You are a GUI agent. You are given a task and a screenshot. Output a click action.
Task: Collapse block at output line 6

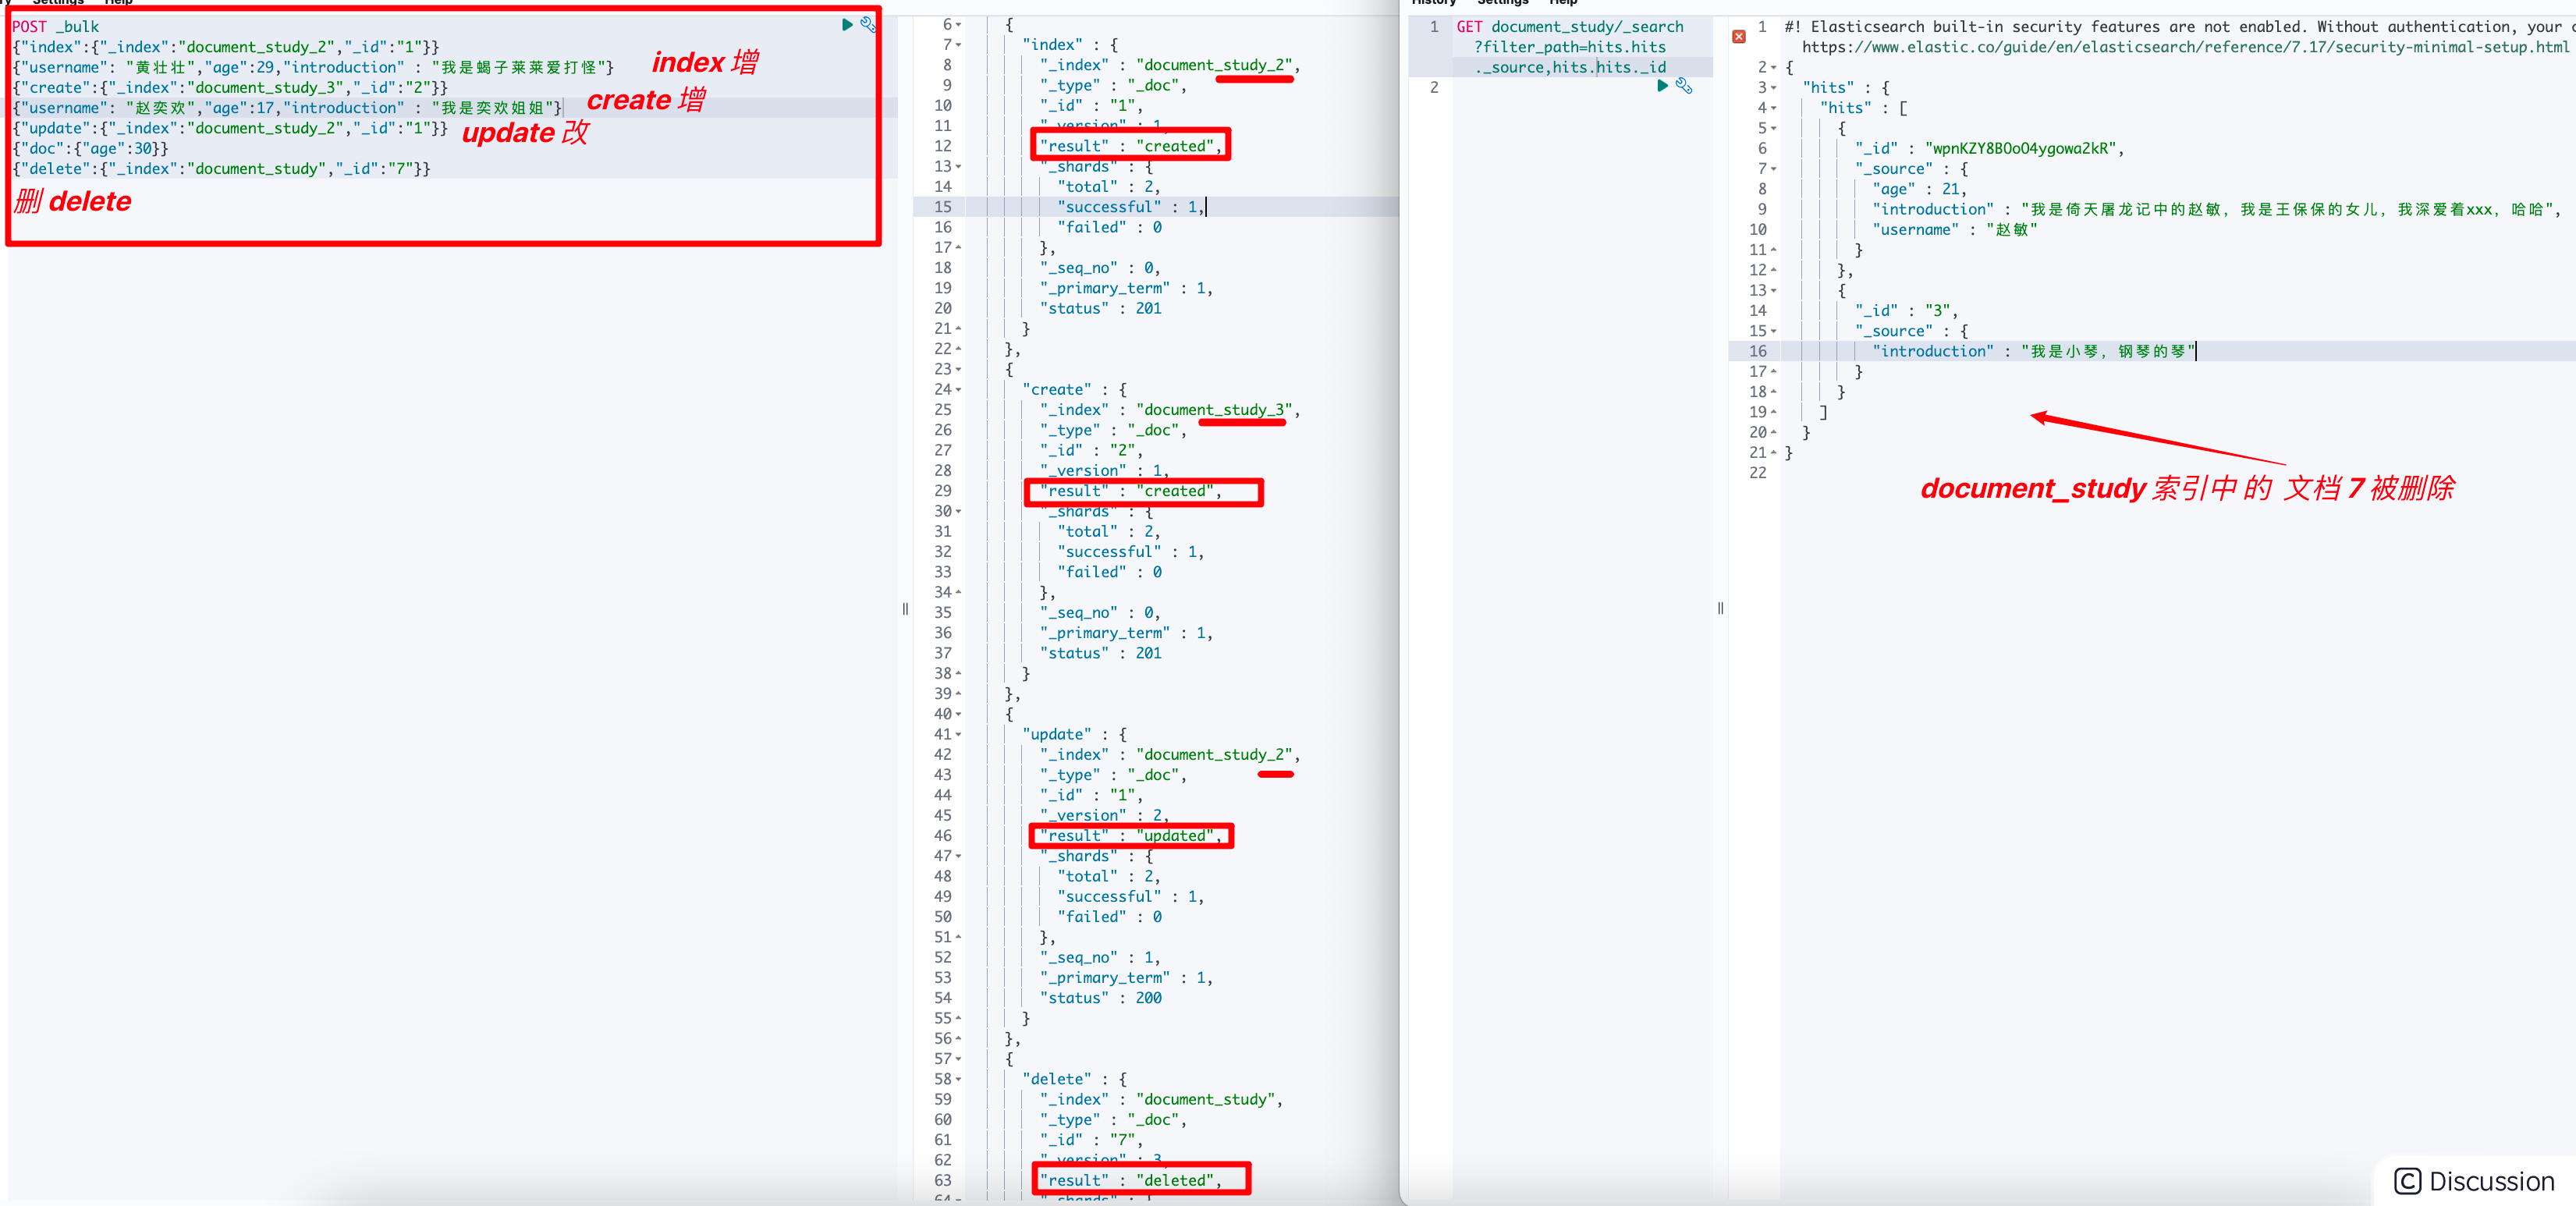tap(959, 25)
